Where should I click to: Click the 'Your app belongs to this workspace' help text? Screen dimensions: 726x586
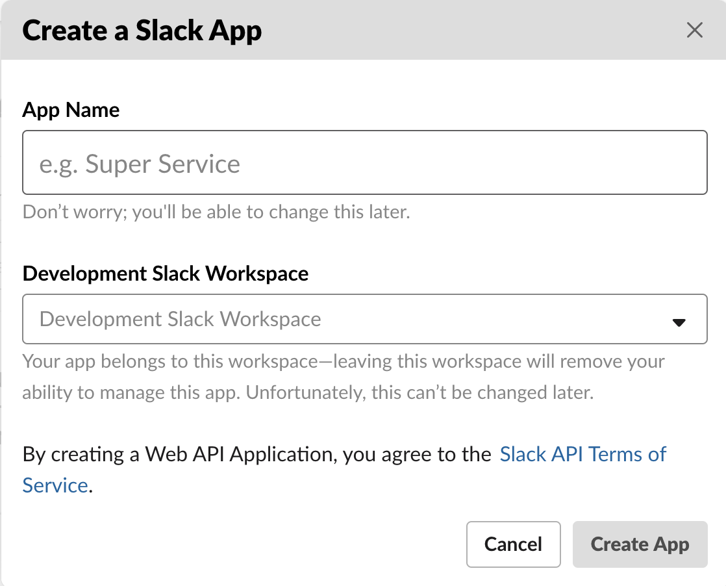tap(344, 377)
